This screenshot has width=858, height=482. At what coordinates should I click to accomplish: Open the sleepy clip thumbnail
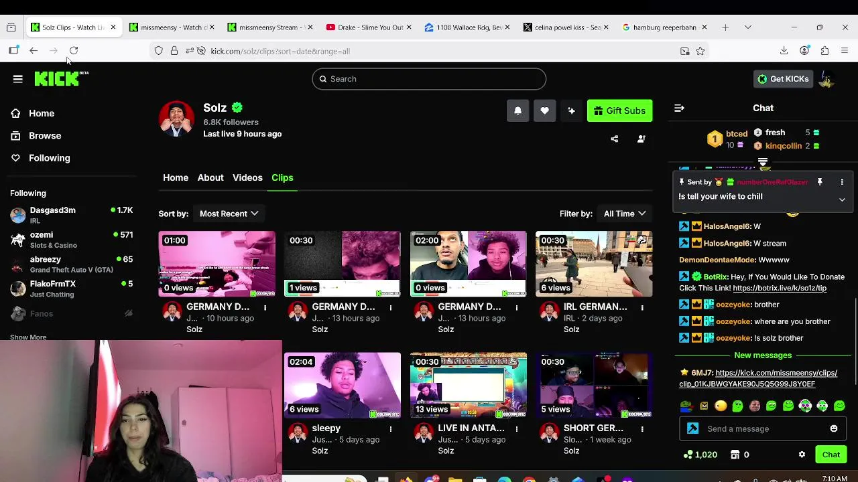[343, 385]
